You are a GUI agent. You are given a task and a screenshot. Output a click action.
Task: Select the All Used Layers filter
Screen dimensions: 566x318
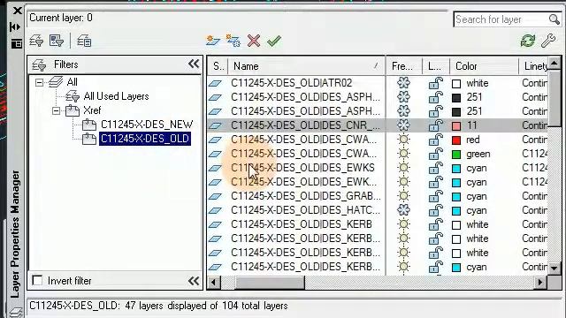coord(116,96)
